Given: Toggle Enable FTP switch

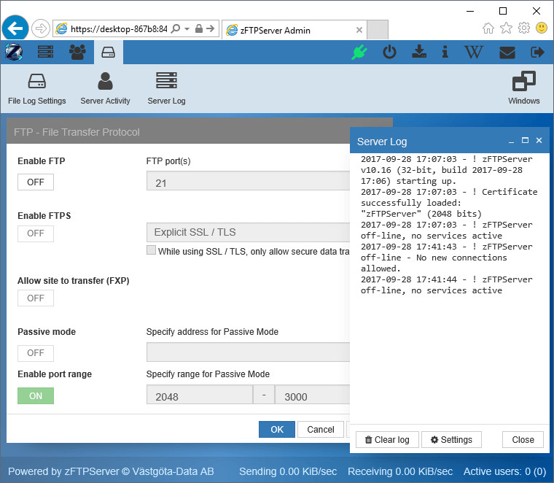Looking at the screenshot, I should pyautogui.click(x=36, y=182).
